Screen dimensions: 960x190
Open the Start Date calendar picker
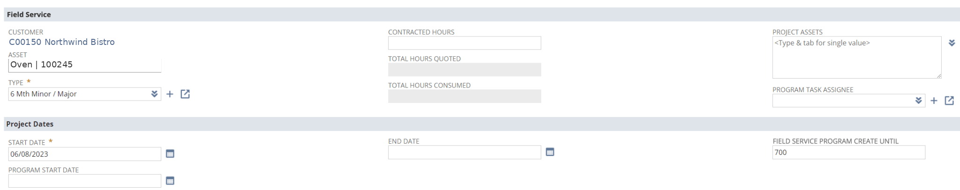pyautogui.click(x=170, y=154)
